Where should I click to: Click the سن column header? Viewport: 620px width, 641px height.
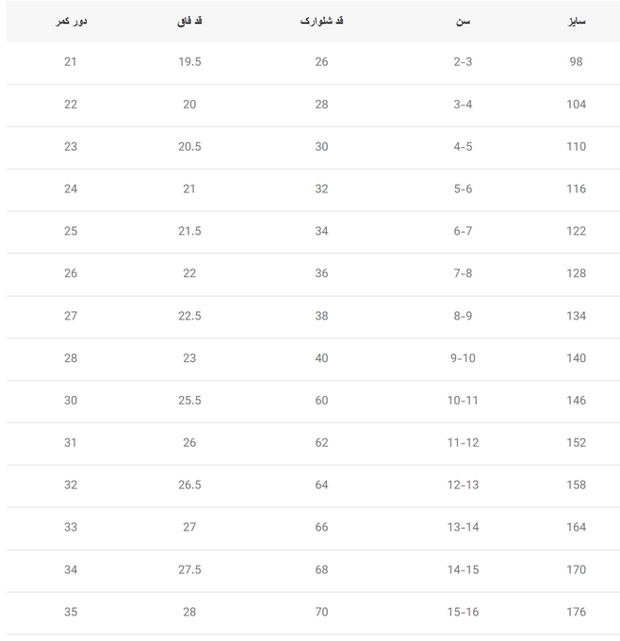pos(463,22)
